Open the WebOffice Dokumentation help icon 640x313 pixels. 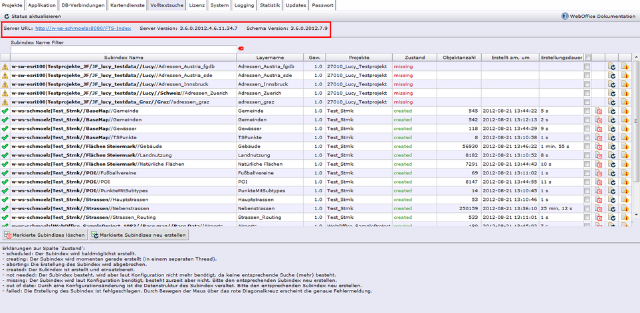[565, 16]
